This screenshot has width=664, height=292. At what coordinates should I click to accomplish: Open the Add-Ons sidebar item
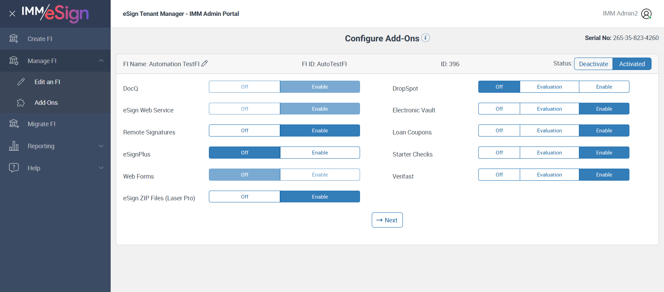click(x=46, y=103)
